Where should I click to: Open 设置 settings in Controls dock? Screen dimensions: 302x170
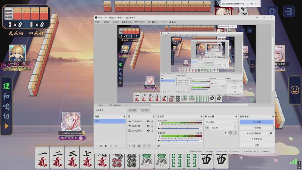257,145
